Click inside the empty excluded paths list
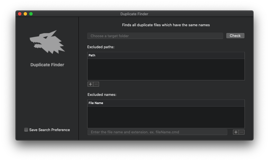The image size is (269, 161). (166, 69)
